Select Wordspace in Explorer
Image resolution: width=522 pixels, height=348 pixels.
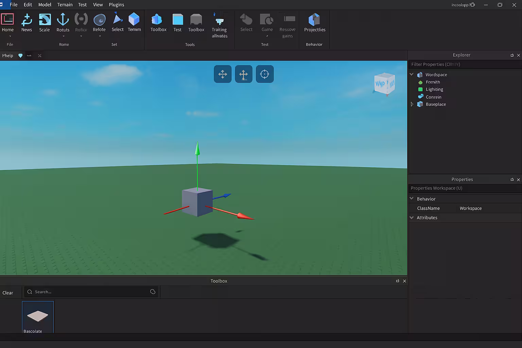click(x=436, y=74)
